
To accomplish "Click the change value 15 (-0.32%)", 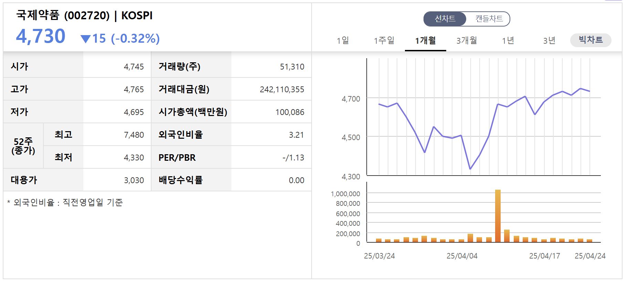I will pyautogui.click(x=126, y=39).
